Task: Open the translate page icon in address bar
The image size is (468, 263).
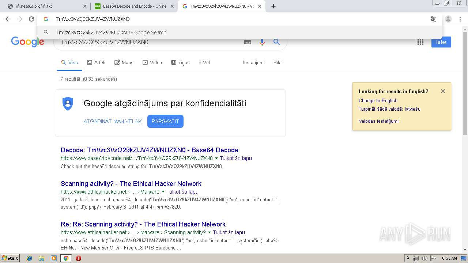Action: (434, 19)
